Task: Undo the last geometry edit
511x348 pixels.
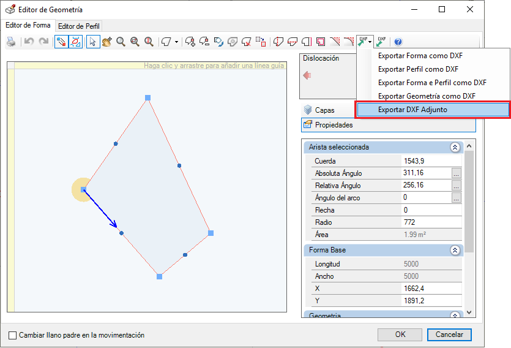Action: click(x=29, y=42)
